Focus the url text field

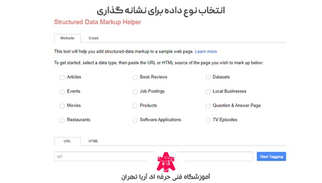coord(154,156)
